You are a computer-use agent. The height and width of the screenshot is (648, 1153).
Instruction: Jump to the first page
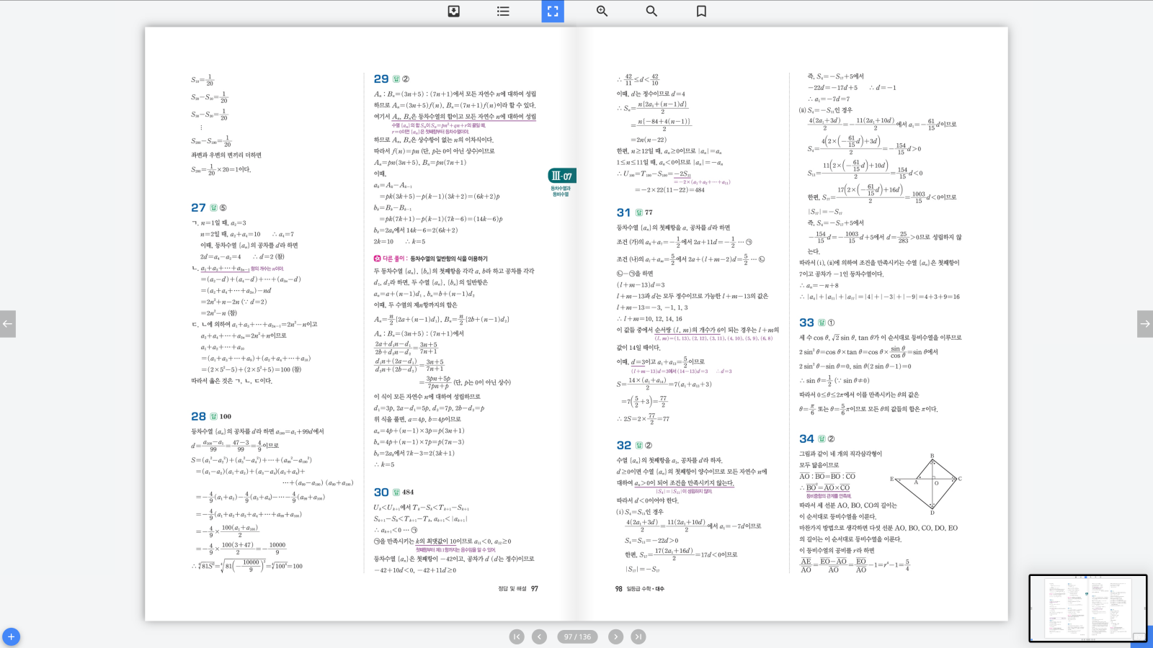tap(517, 636)
